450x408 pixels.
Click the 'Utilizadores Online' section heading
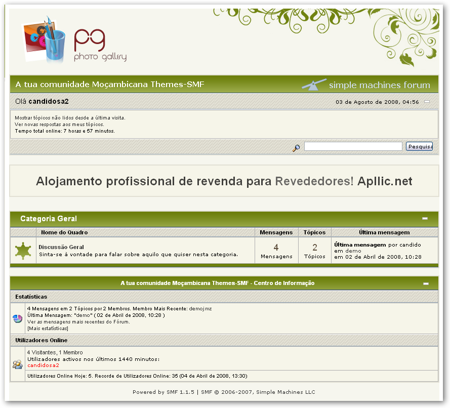tap(42, 340)
